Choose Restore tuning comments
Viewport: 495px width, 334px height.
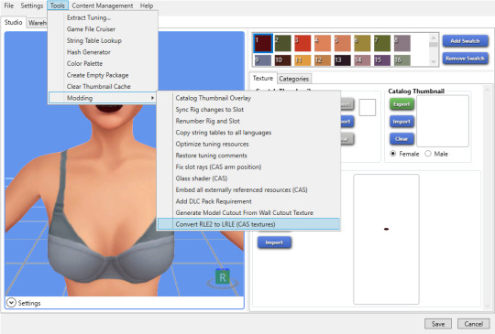click(248, 156)
